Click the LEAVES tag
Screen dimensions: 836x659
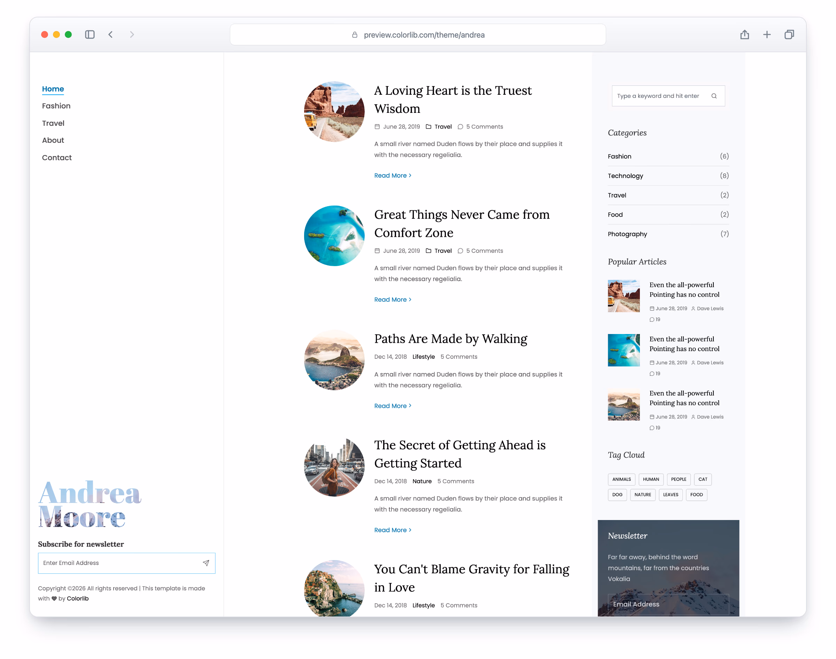671,495
